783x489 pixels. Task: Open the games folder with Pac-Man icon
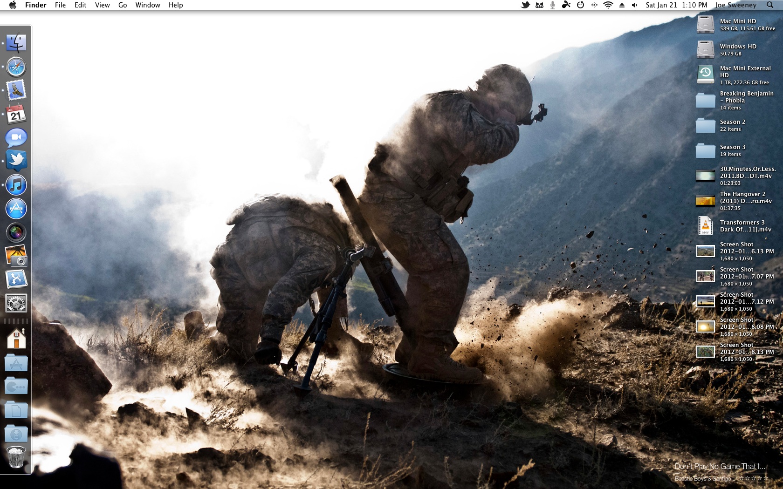[16, 386]
